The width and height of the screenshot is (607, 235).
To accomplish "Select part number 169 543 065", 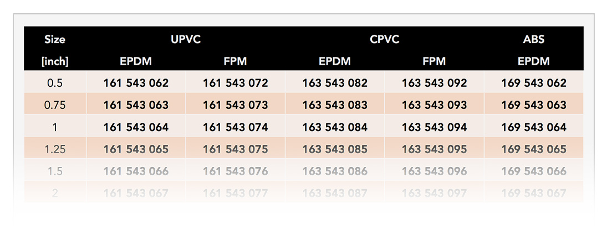I will click(534, 149).
